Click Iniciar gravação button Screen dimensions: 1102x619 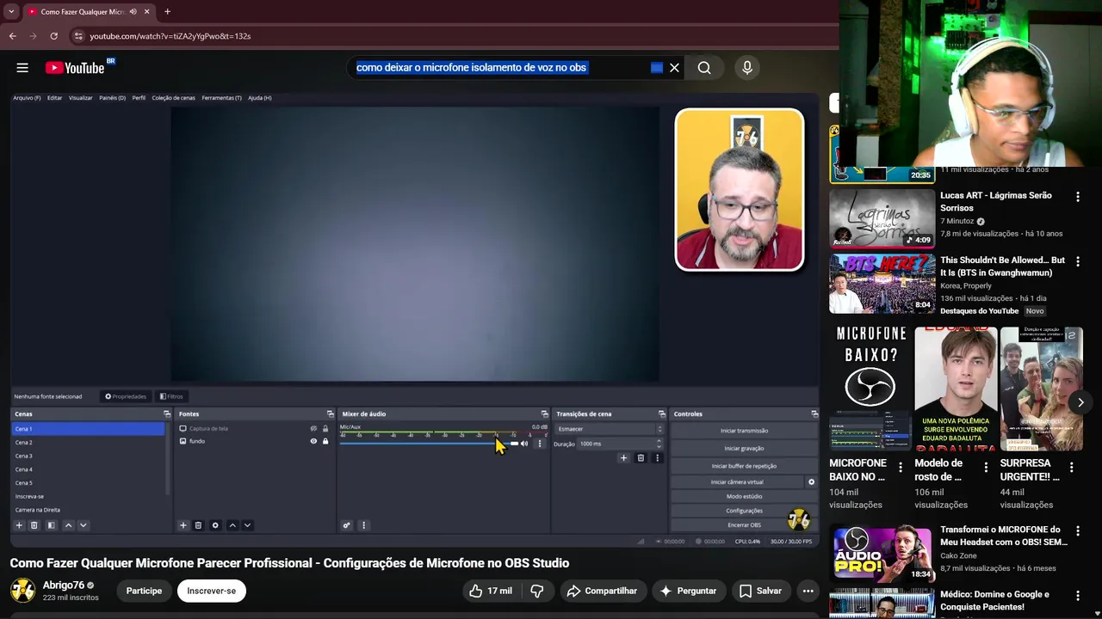tap(744, 448)
